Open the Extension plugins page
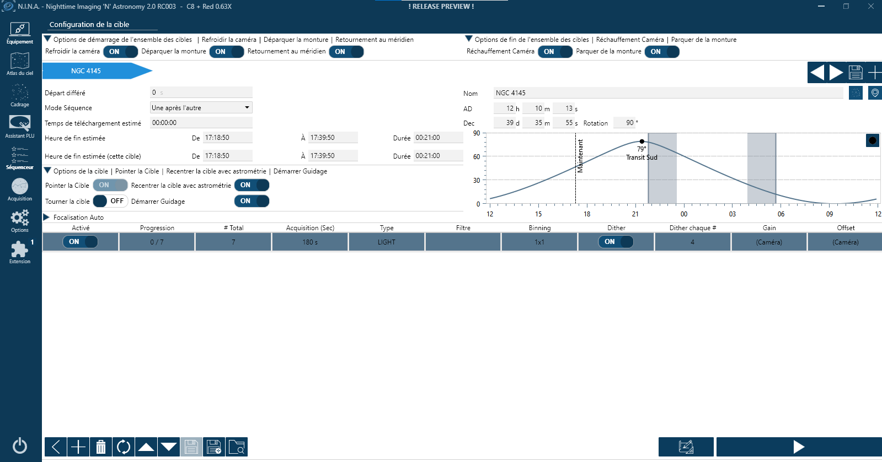Viewport: 882px width, 462px height. coord(20,253)
